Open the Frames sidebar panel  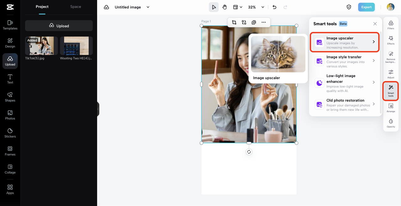click(10, 151)
